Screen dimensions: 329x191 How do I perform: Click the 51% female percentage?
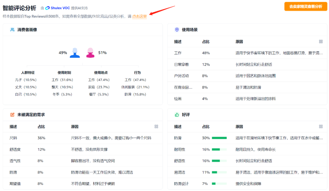[x=102, y=53]
